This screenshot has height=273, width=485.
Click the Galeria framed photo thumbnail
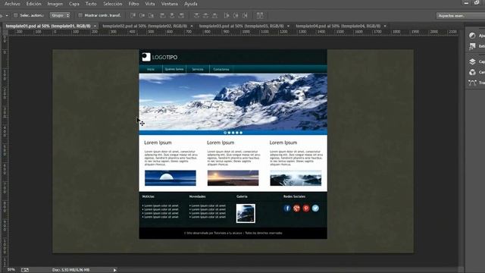click(246, 213)
